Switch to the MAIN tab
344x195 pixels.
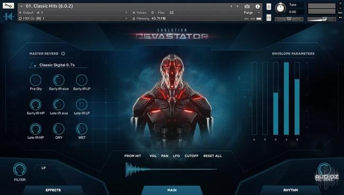point(172,190)
